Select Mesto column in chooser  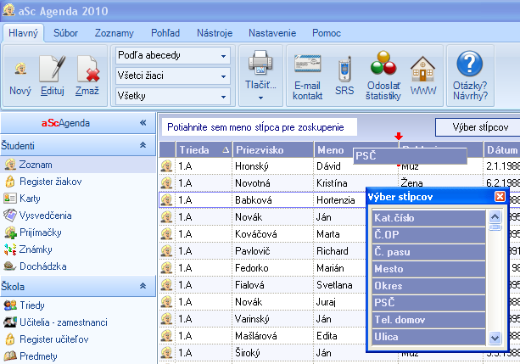(428, 269)
